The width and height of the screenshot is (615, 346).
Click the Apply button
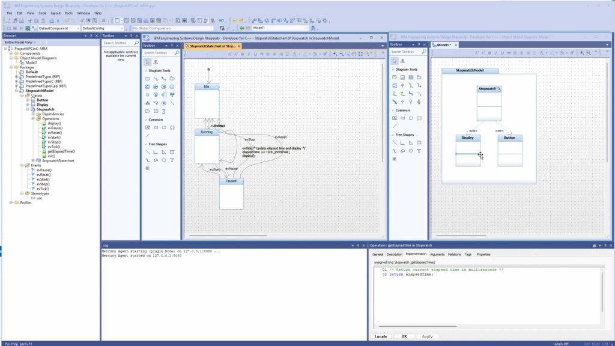coord(427,336)
